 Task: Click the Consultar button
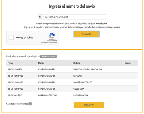pos(86,34)
